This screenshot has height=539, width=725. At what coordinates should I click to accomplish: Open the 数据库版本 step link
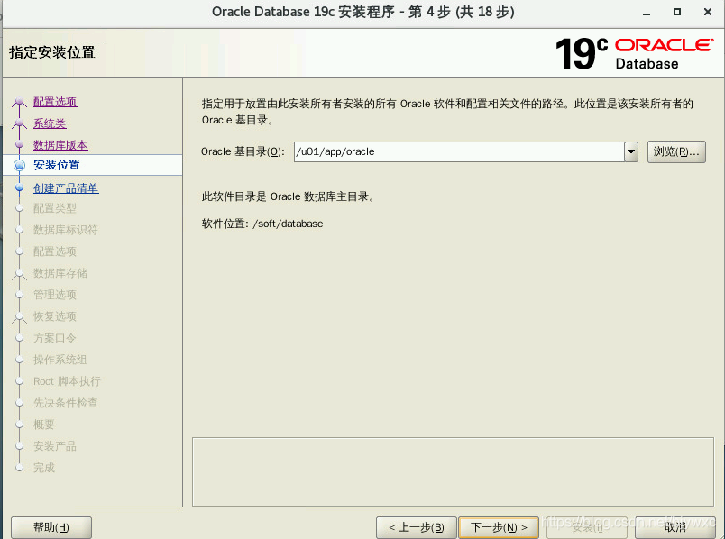(60, 145)
